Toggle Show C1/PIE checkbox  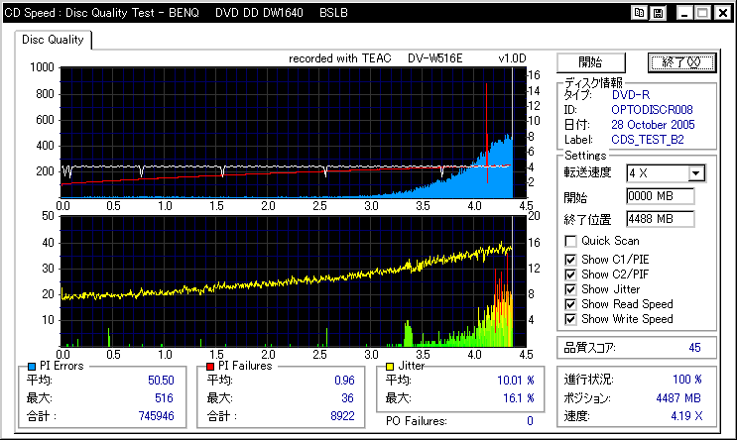pyautogui.click(x=570, y=260)
